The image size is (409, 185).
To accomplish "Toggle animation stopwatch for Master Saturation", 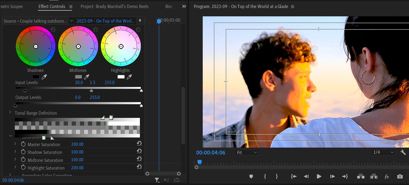I will pos(23,144).
